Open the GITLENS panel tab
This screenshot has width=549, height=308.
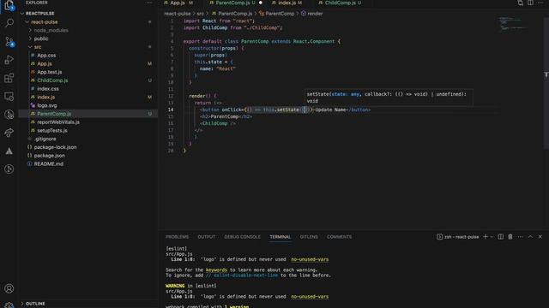[309, 237]
